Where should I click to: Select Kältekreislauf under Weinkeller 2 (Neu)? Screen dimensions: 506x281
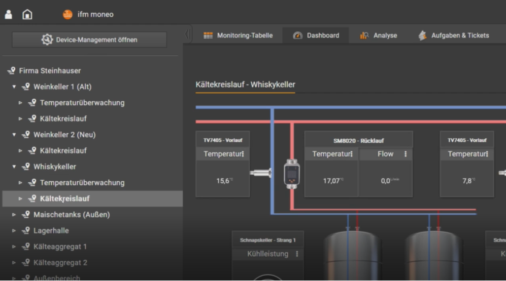pyautogui.click(x=63, y=151)
